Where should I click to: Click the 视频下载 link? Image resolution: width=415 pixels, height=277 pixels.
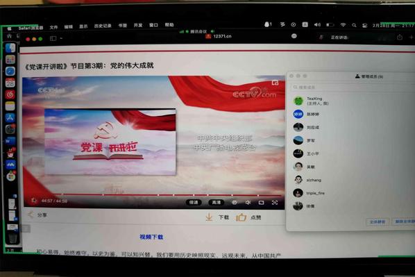tap(151, 237)
